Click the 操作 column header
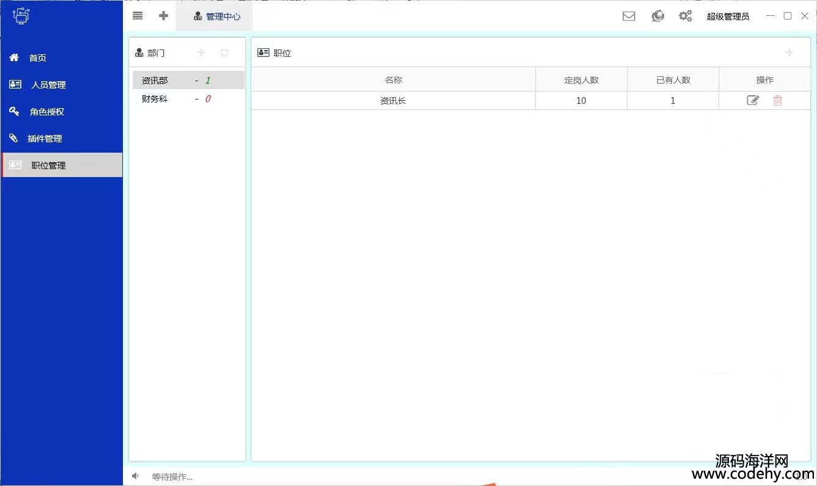The image size is (817, 486). point(765,79)
